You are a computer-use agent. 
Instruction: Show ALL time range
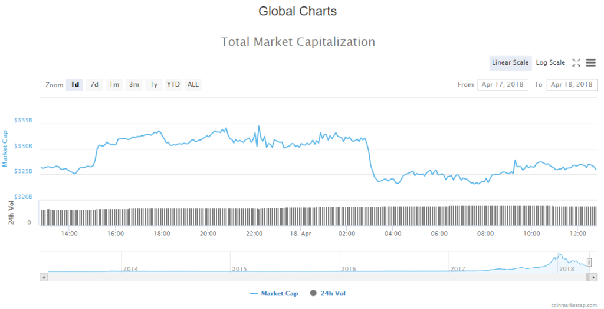[193, 85]
